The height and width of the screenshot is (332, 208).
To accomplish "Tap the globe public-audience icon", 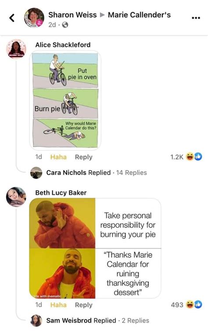I will coord(65,25).
